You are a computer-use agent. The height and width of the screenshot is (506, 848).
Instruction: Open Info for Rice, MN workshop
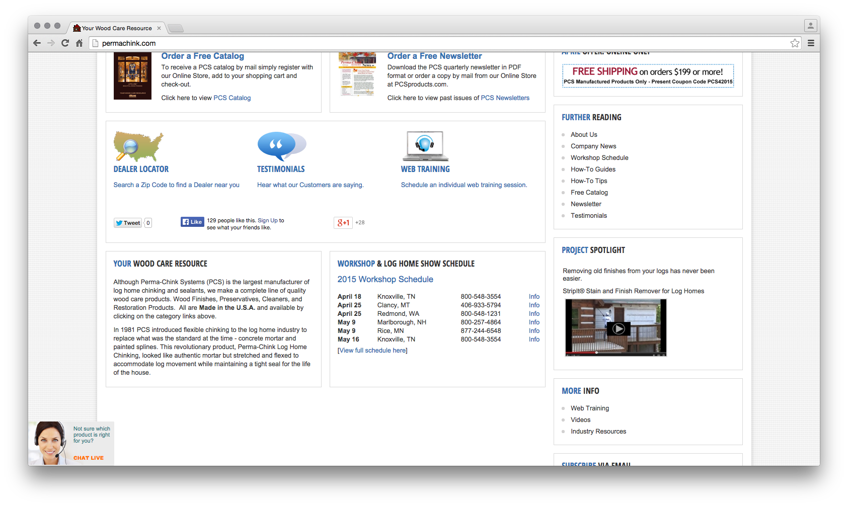tap(534, 331)
